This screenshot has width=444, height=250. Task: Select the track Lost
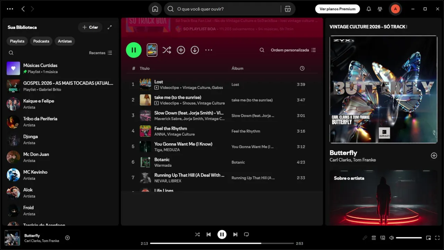point(222,84)
